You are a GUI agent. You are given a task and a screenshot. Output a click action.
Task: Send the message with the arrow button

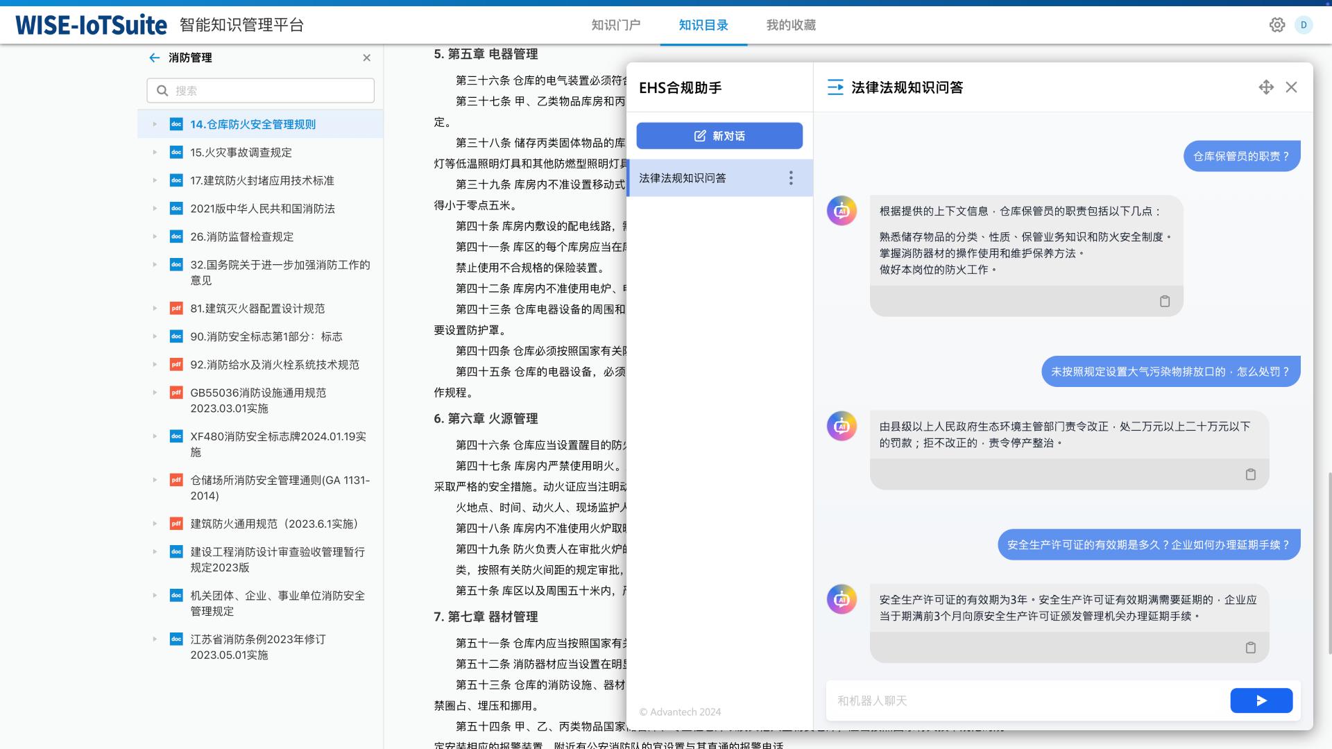coord(1261,700)
